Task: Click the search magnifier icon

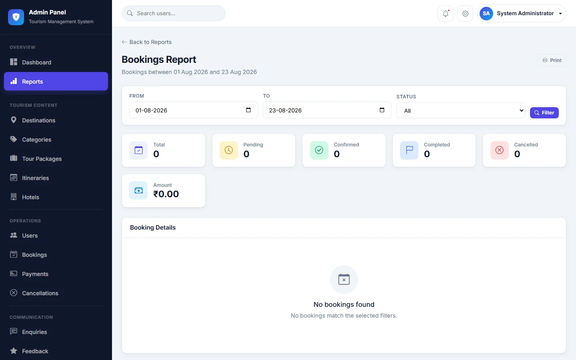Action: point(130,13)
